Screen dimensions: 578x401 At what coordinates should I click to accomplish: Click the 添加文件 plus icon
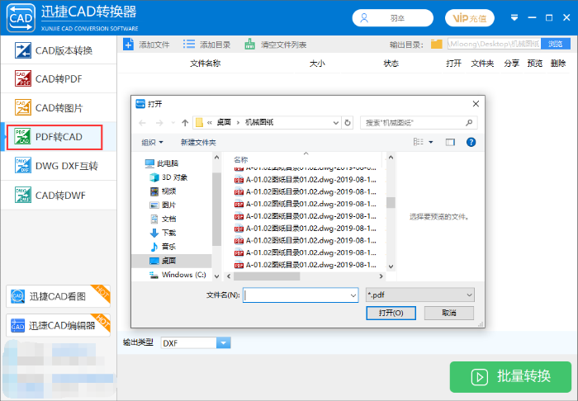tap(128, 45)
